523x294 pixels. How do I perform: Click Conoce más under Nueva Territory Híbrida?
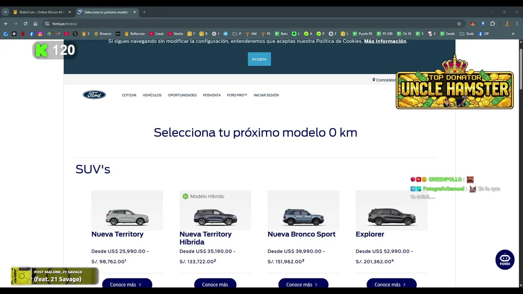click(x=215, y=284)
